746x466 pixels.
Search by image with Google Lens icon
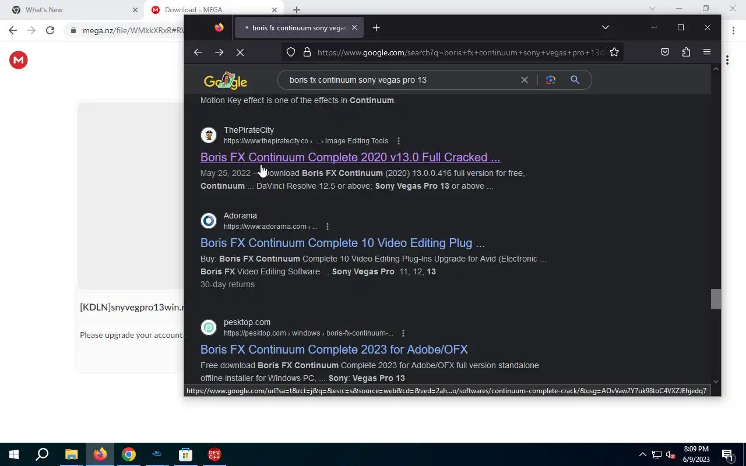click(x=551, y=80)
